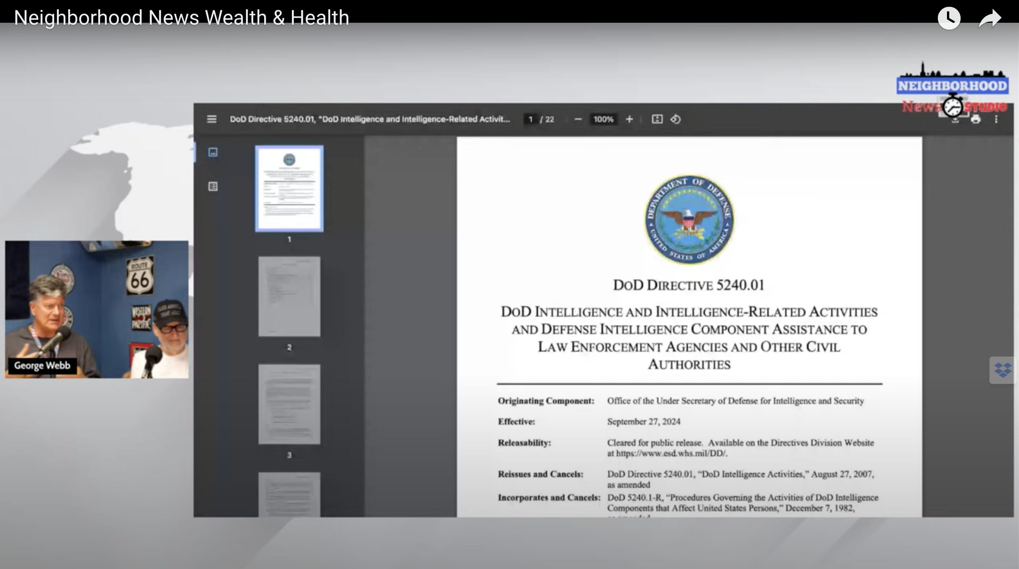Select the fourth page thumbnail
The height and width of the screenshot is (569, 1019).
[289, 495]
